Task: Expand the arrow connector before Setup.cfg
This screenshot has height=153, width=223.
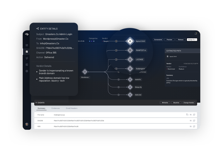Action: point(118,87)
